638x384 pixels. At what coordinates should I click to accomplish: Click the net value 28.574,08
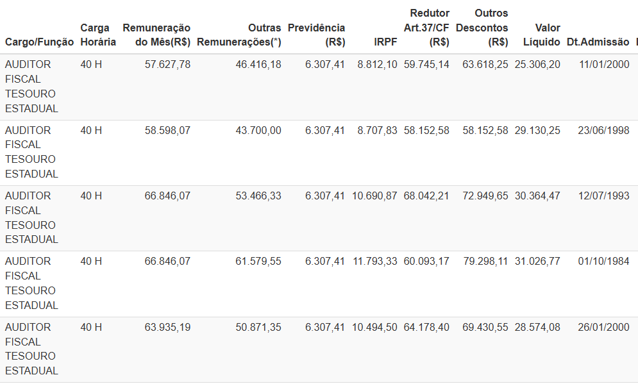coord(537,327)
